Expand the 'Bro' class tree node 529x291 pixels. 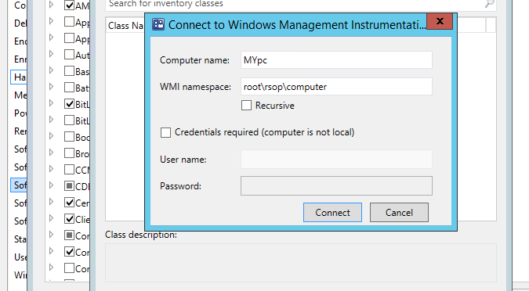tap(51, 153)
